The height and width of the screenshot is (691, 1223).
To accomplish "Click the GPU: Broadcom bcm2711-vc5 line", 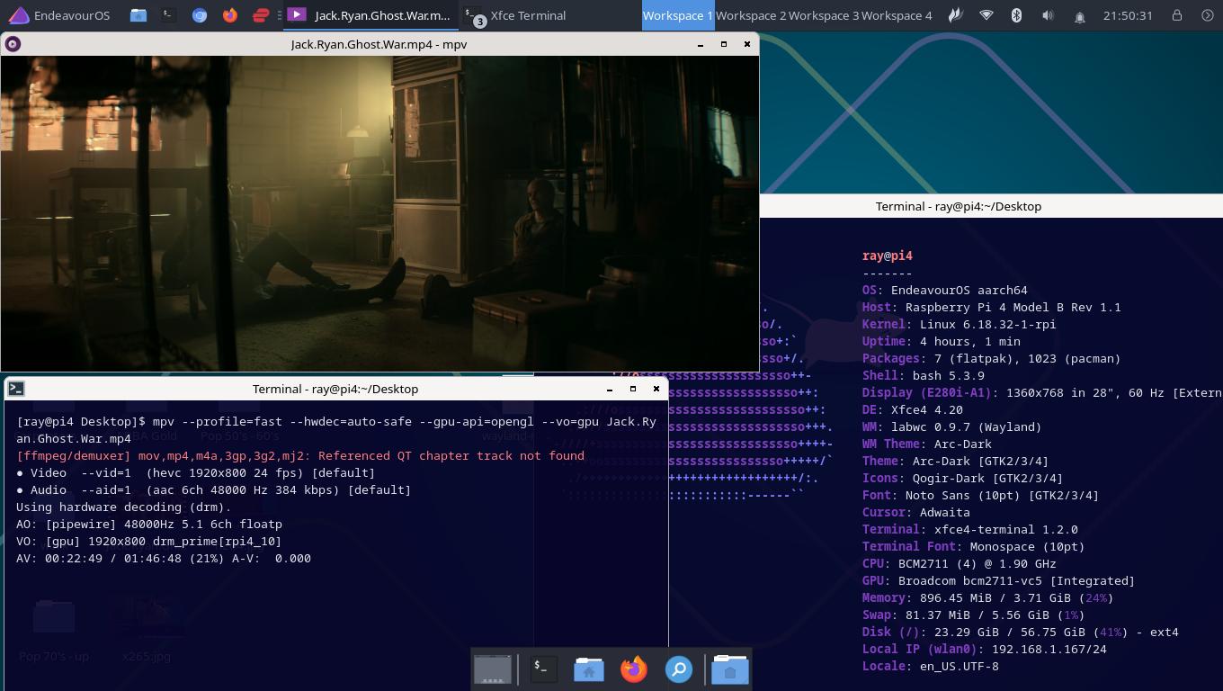I will [x=998, y=580].
